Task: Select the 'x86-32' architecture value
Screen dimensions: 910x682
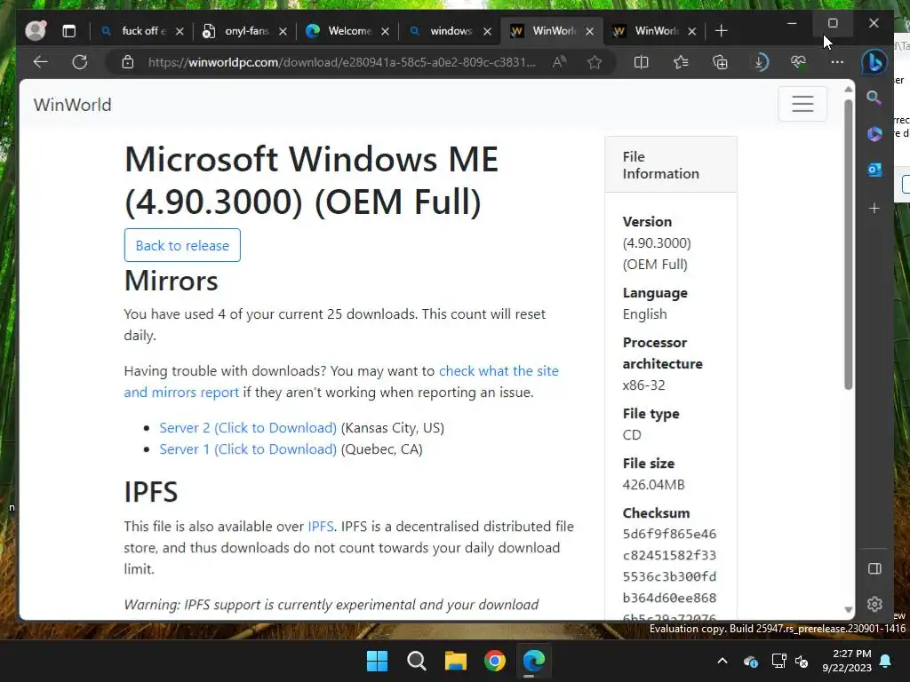Action: (x=643, y=385)
